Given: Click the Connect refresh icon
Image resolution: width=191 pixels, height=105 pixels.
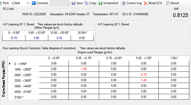Looking at the screenshot, I should coord(34,3).
